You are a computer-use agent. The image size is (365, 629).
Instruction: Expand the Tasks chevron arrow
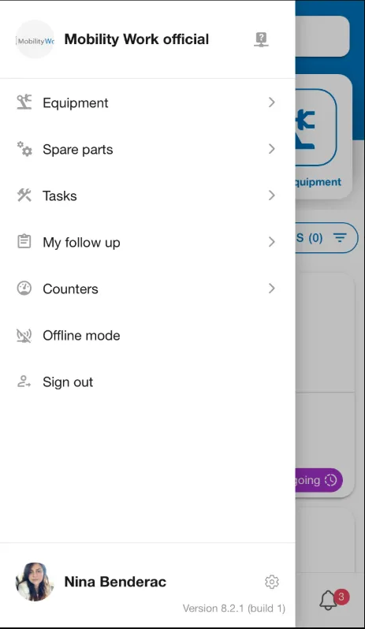271,195
